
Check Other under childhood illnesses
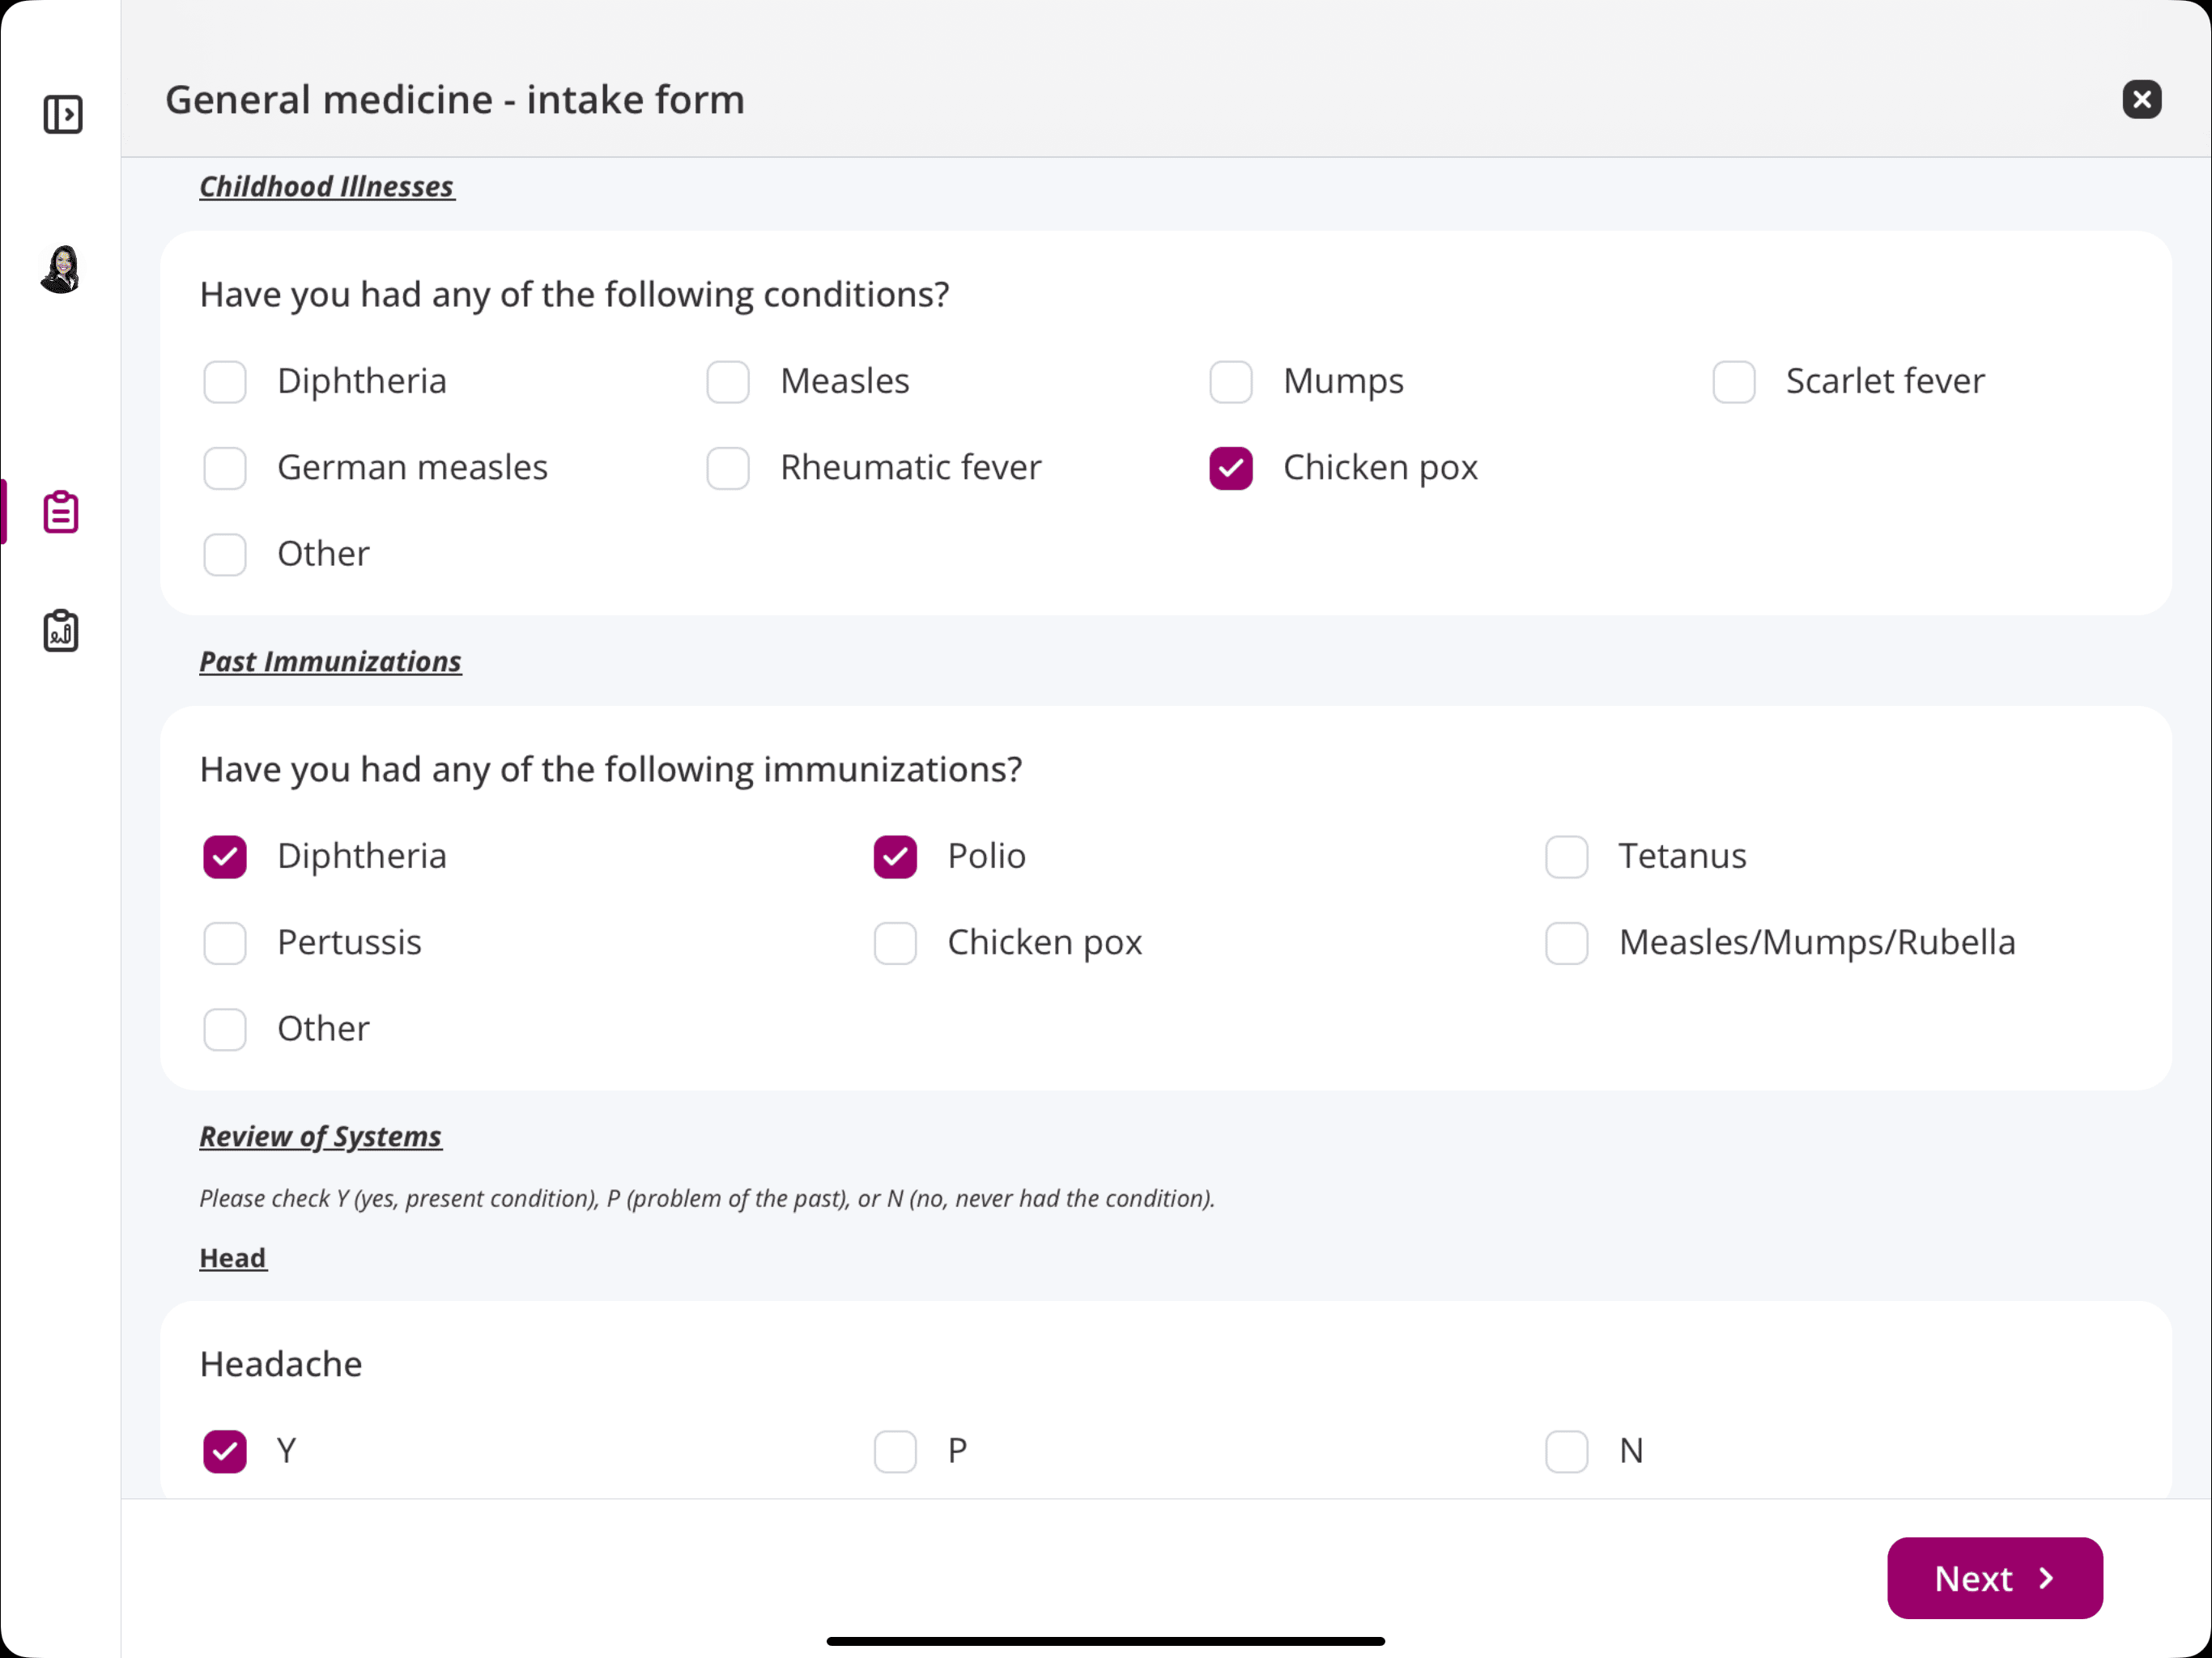pos(225,555)
